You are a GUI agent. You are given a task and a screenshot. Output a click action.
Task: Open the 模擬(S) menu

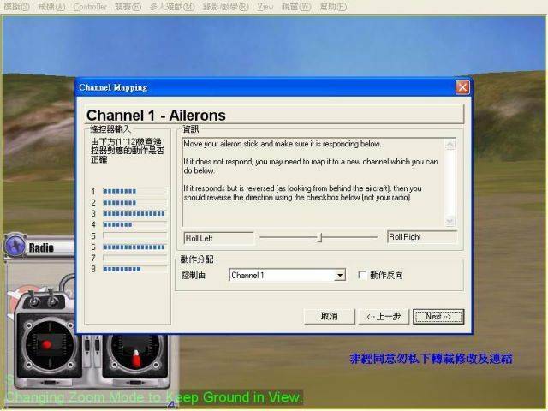coord(16,7)
